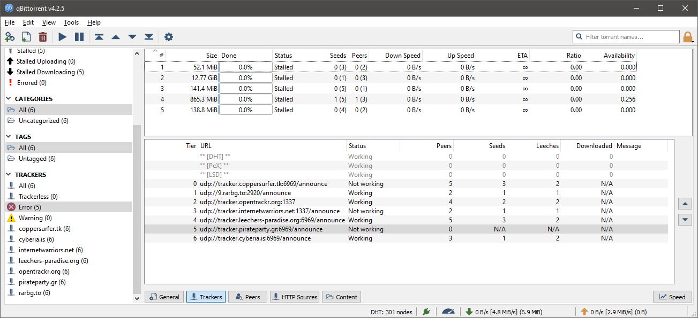Select the torrent with size 138.8 MiB
The height and width of the screenshot is (318, 698).
point(391,110)
